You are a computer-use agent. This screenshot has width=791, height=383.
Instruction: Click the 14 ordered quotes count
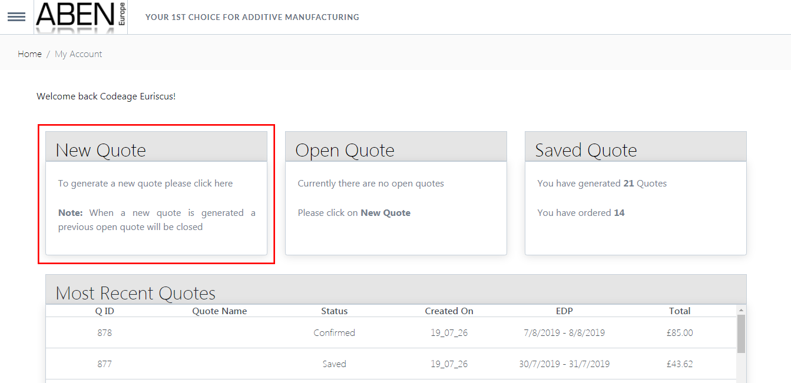click(619, 213)
